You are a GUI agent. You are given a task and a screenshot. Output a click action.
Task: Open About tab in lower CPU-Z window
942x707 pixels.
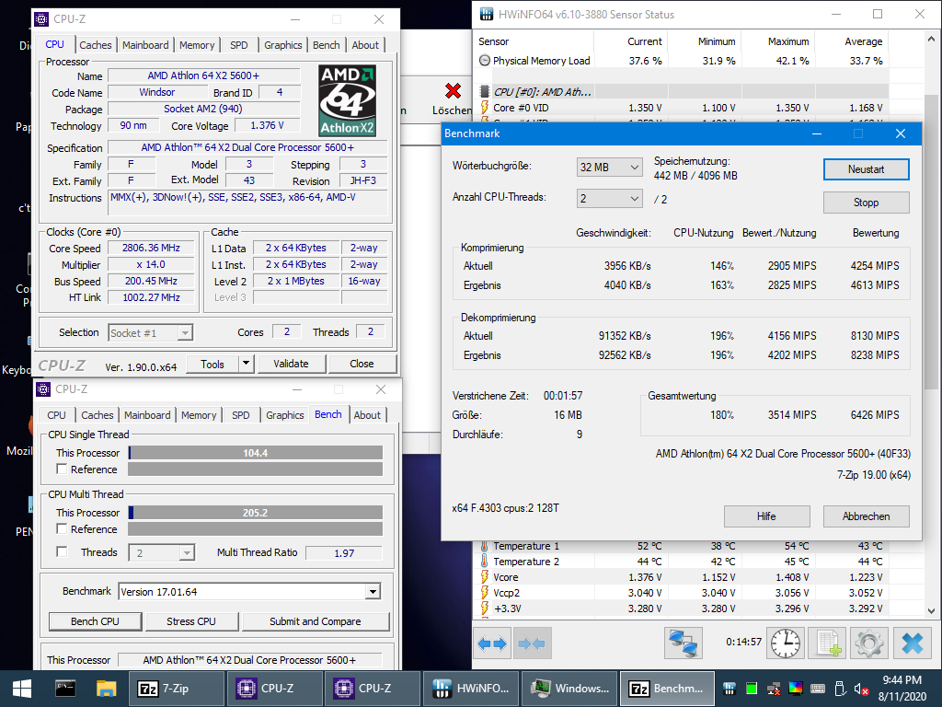(x=366, y=415)
